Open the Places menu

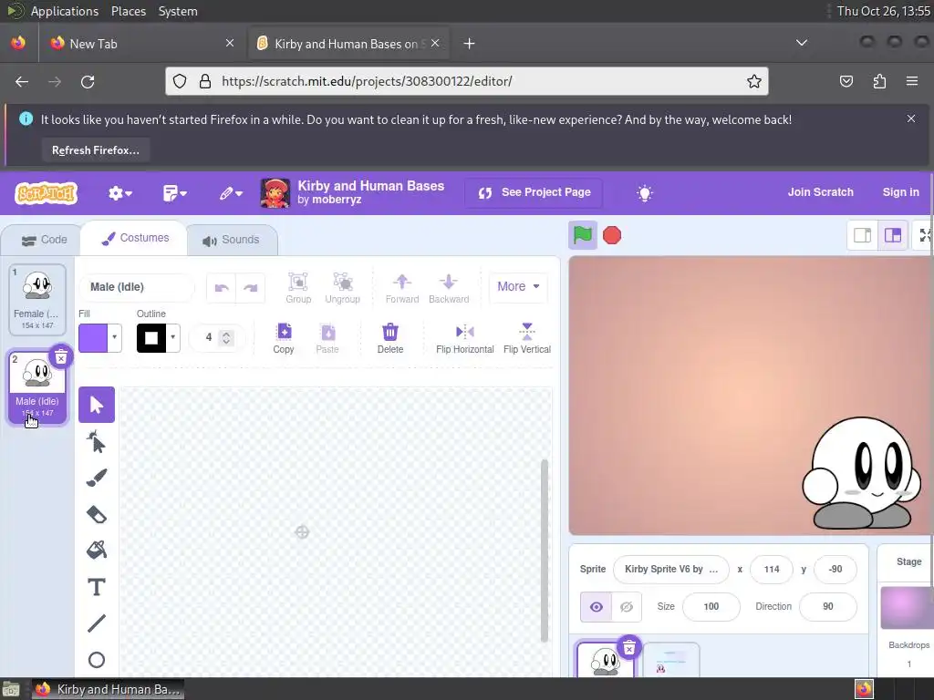point(128,11)
